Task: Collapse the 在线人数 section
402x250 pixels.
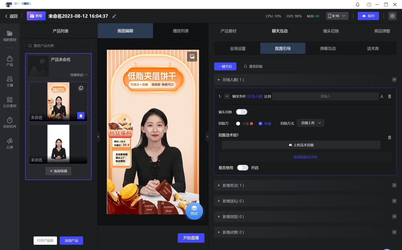Action: coord(219,80)
